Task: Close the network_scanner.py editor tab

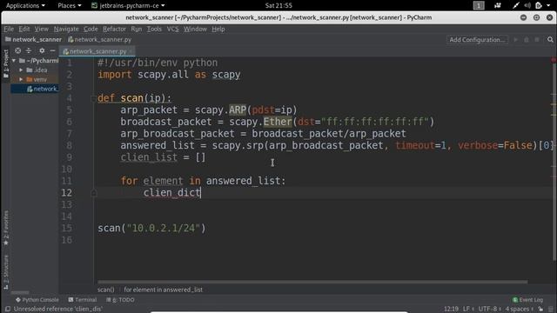Action: (x=131, y=51)
